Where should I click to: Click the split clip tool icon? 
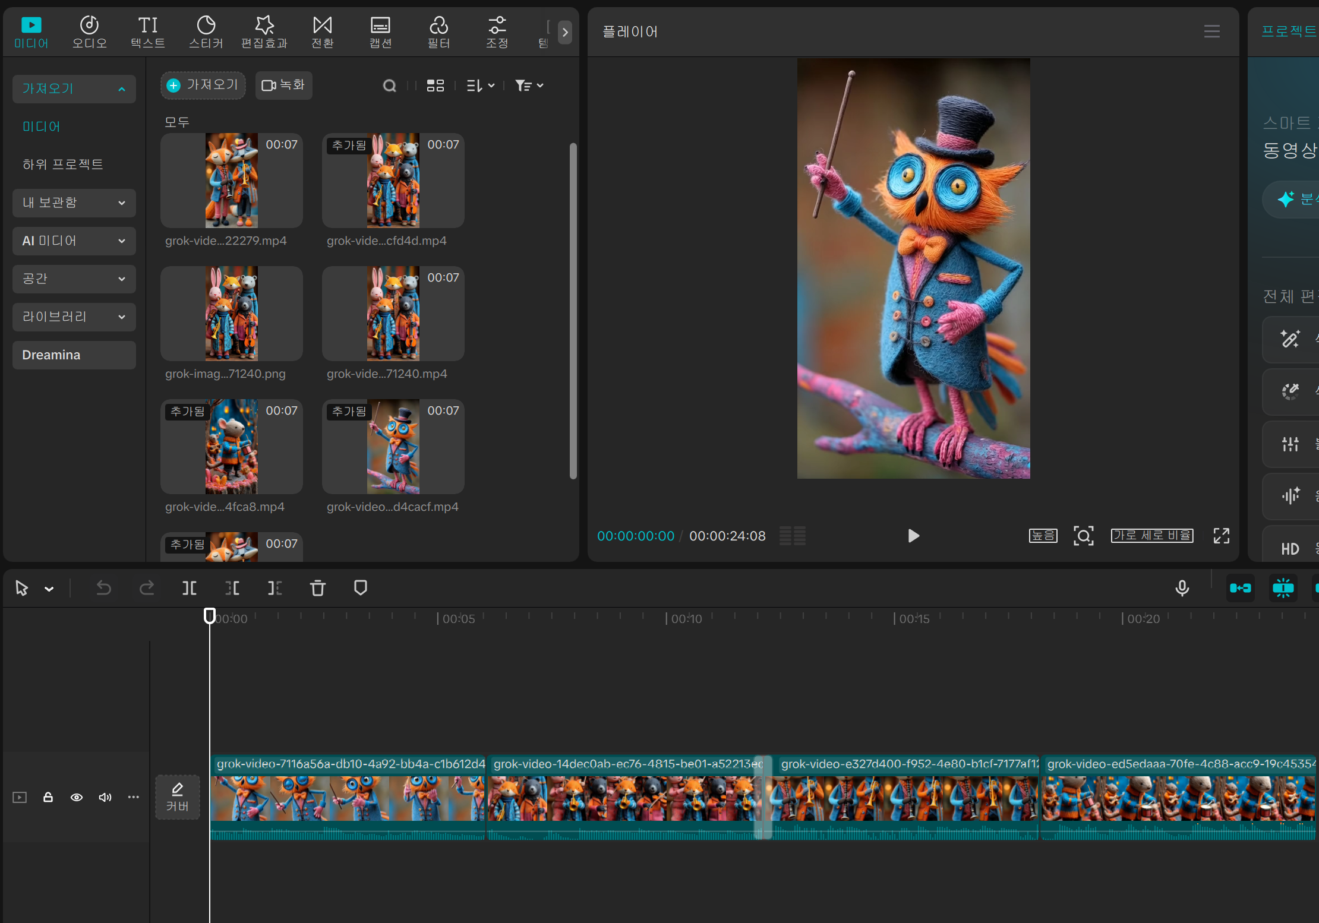pyautogui.click(x=189, y=588)
